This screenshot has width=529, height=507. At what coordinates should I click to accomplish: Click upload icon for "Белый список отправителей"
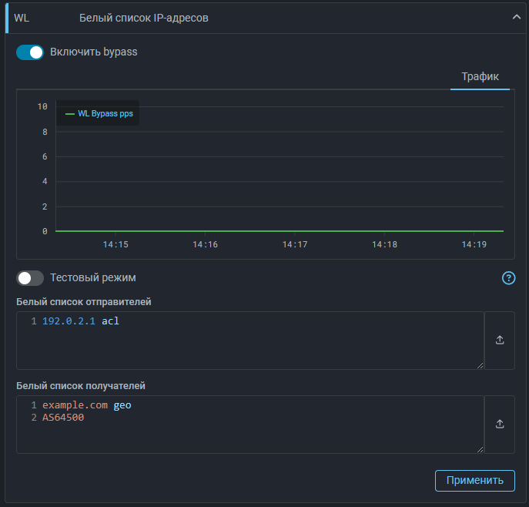500,340
